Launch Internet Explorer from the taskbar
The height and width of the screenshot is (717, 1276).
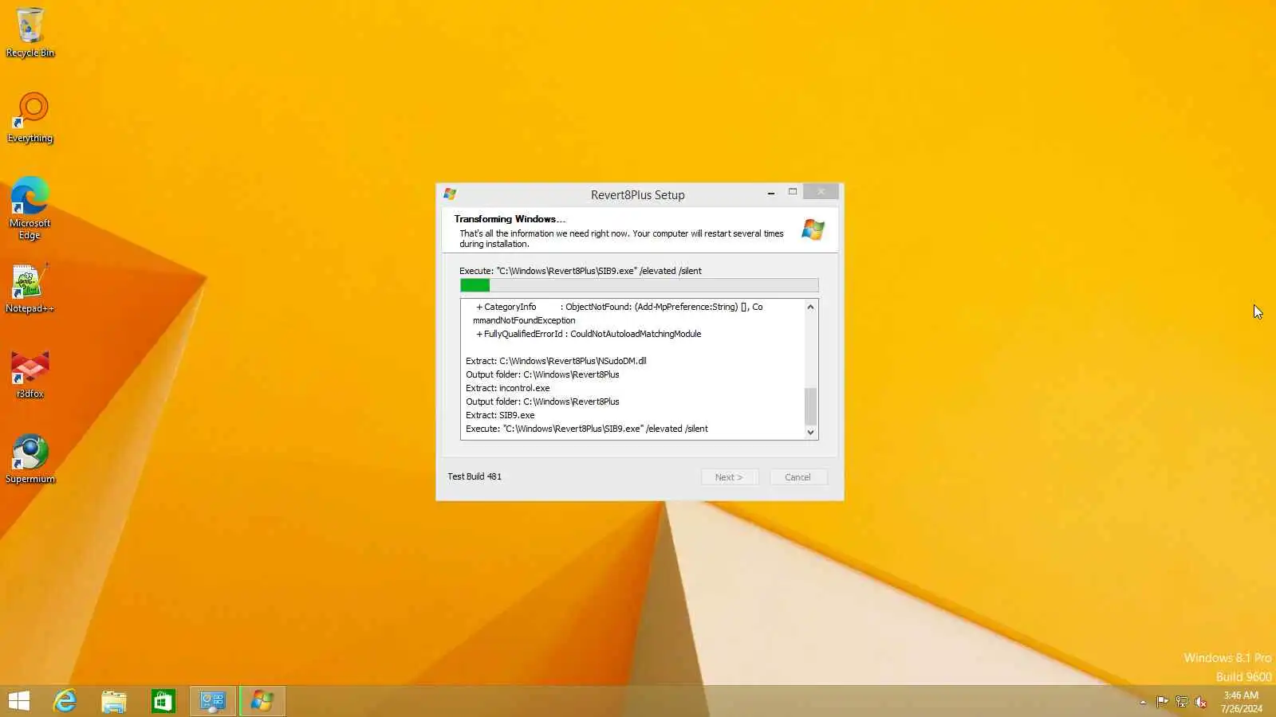click(65, 701)
